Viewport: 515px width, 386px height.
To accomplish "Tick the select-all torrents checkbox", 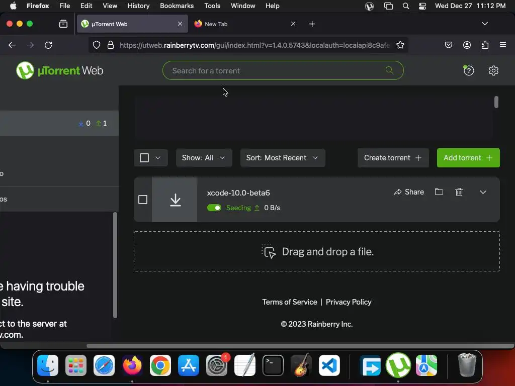I will click(x=144, y=158).
